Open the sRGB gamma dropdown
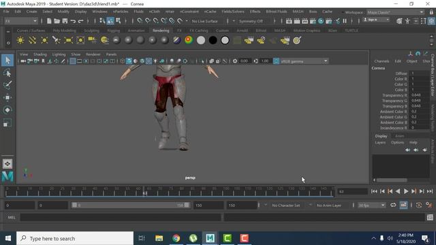Screen dimensions: 436x245 pyautogui.click(x=305, y=61)
